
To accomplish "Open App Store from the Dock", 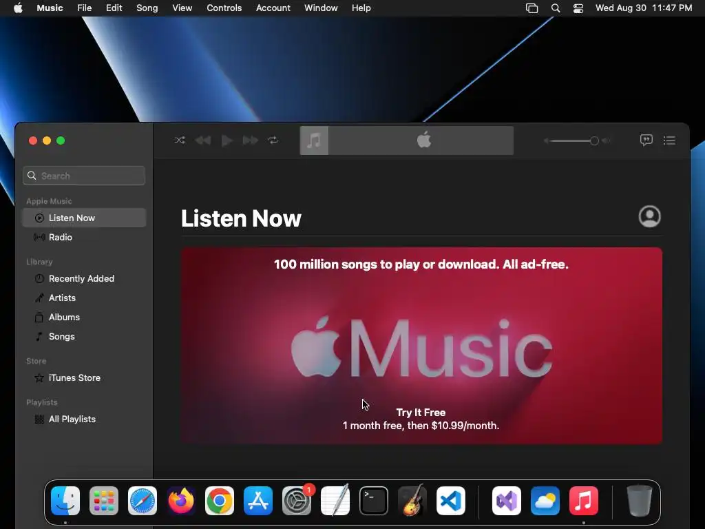I will pos(258,501).
